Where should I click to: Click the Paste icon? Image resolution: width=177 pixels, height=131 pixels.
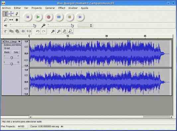(17, 32)
